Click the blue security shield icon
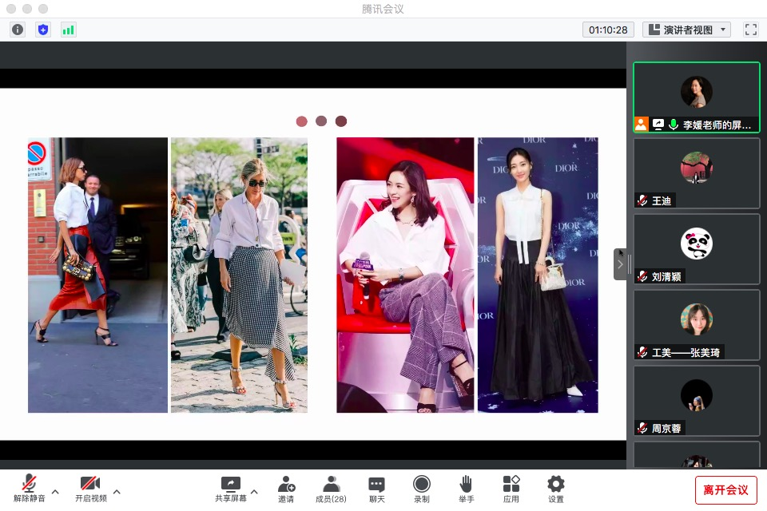767x511 pixels. coord(43,30)
